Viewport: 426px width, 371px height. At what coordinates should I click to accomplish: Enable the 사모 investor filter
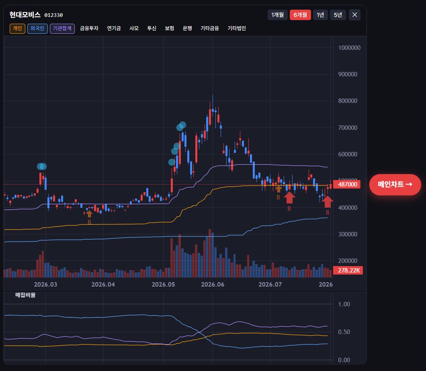134,28
